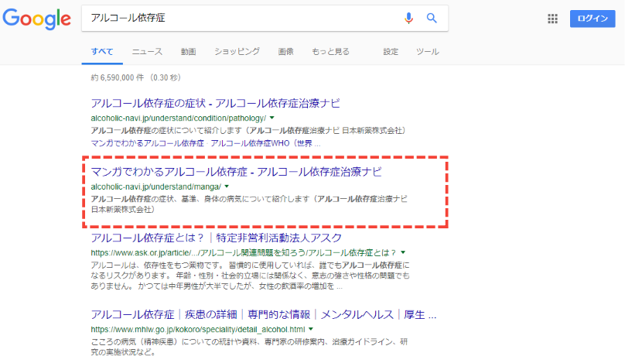Open result アルコール依存症の症状 - アルコール依存症治療ナビ
This screenshot has width=625, height=363.
(x=215, y=103)
